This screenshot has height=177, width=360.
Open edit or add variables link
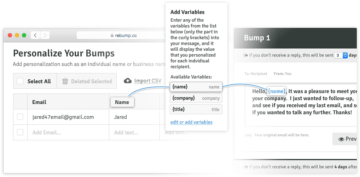[191, 122]
